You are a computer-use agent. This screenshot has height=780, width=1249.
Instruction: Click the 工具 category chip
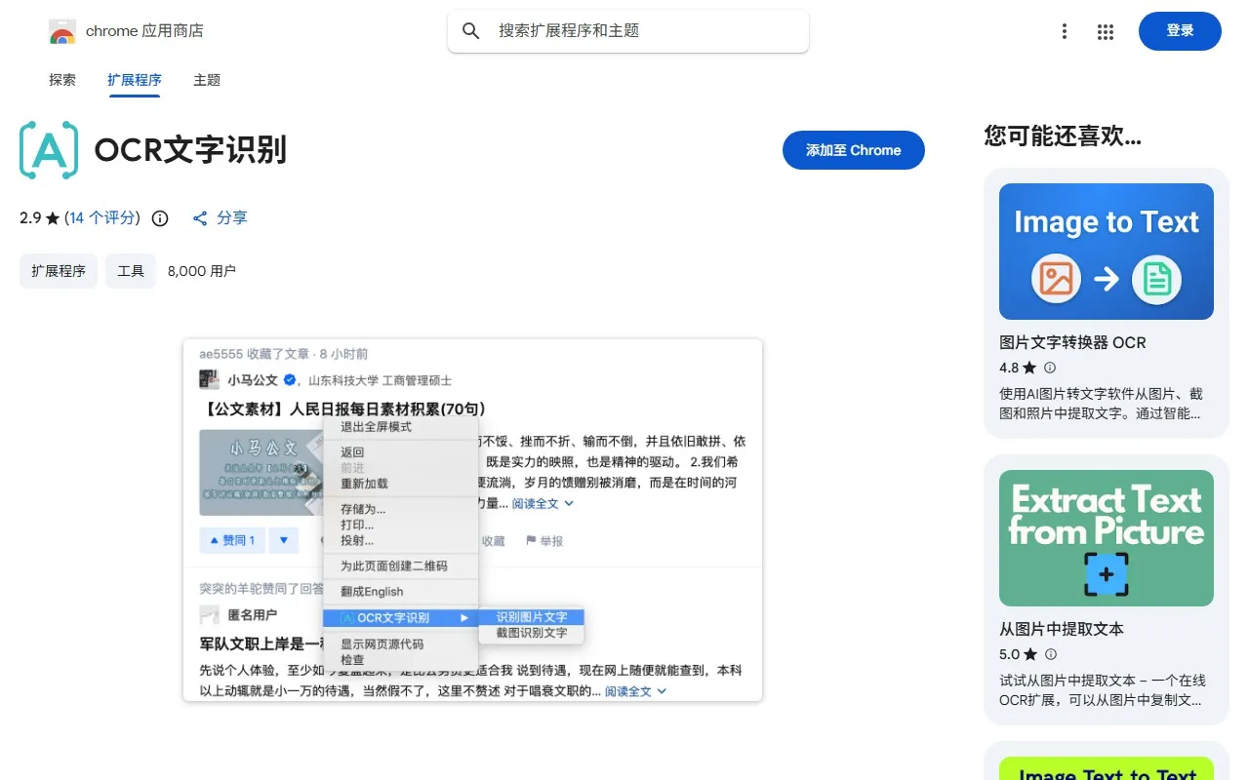131,271
